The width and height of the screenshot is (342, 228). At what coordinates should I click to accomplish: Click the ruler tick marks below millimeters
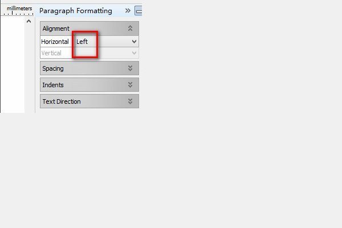19,14
